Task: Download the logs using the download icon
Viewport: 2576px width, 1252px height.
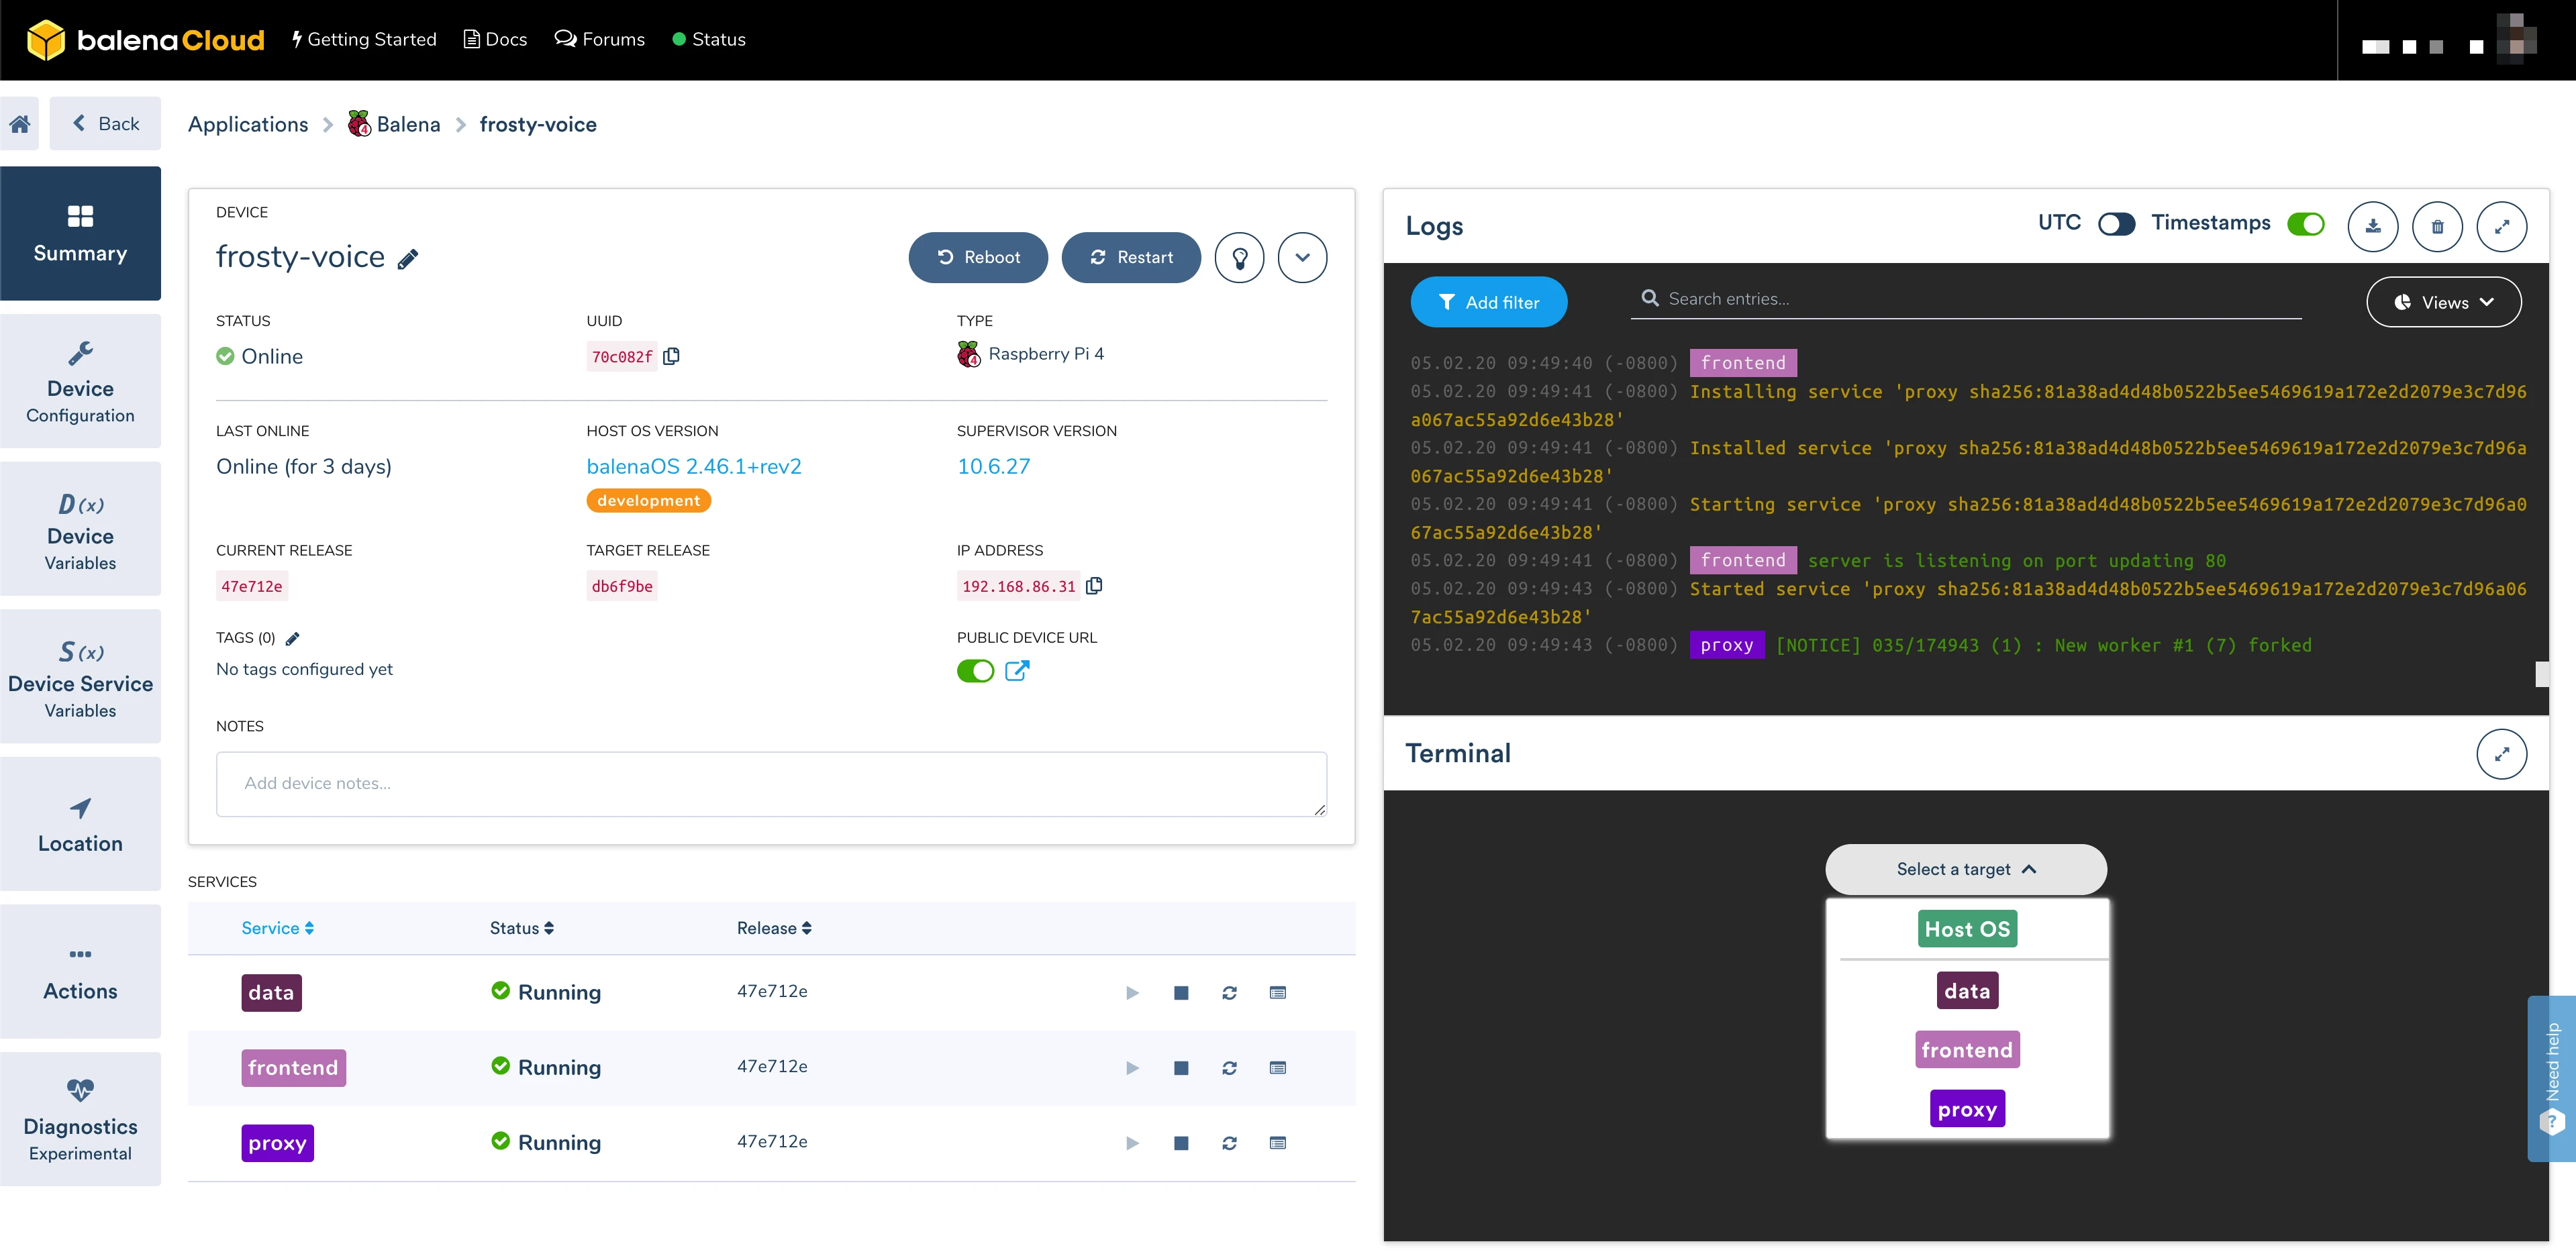Action: tap(2372, 226)
